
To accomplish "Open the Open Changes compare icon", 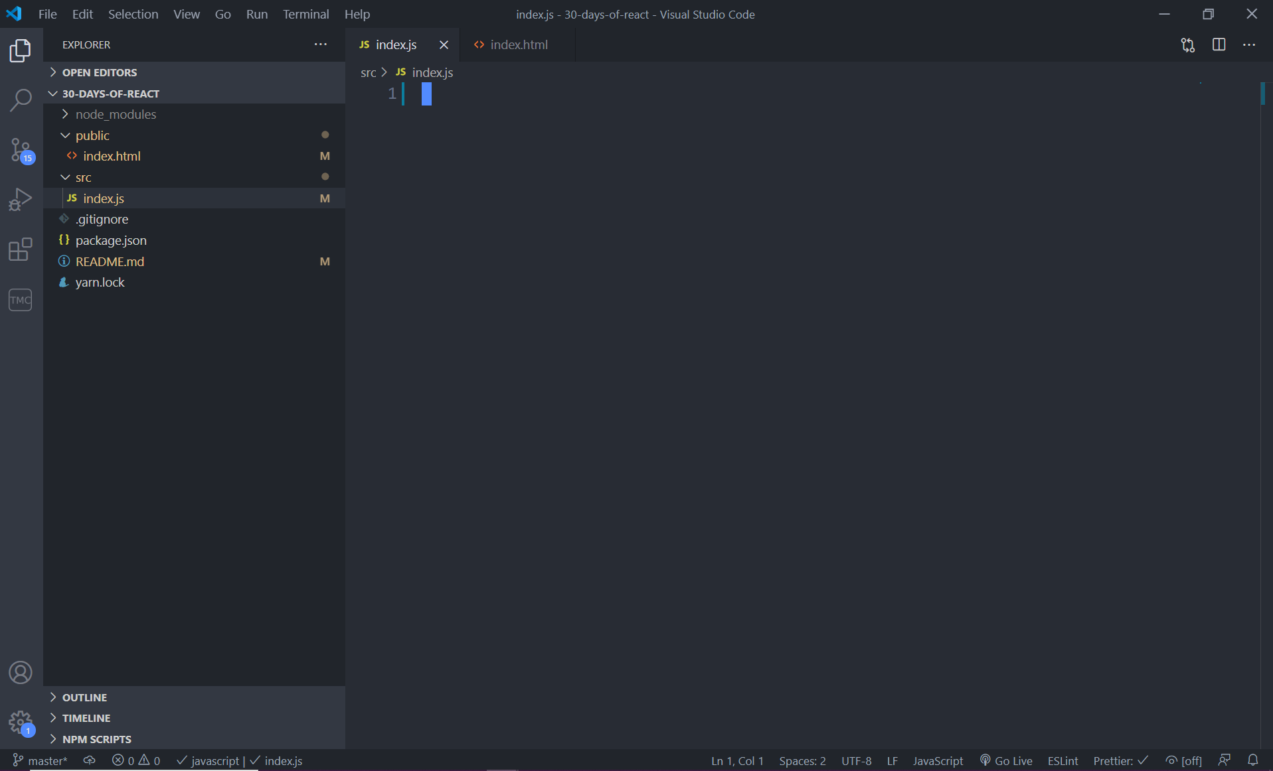I will (x=1187, y=44).
